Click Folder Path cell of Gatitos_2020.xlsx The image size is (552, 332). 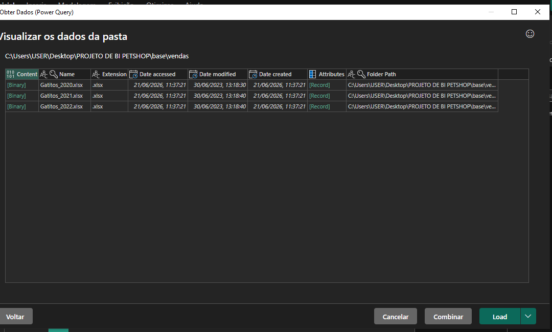tap(422, 85)
